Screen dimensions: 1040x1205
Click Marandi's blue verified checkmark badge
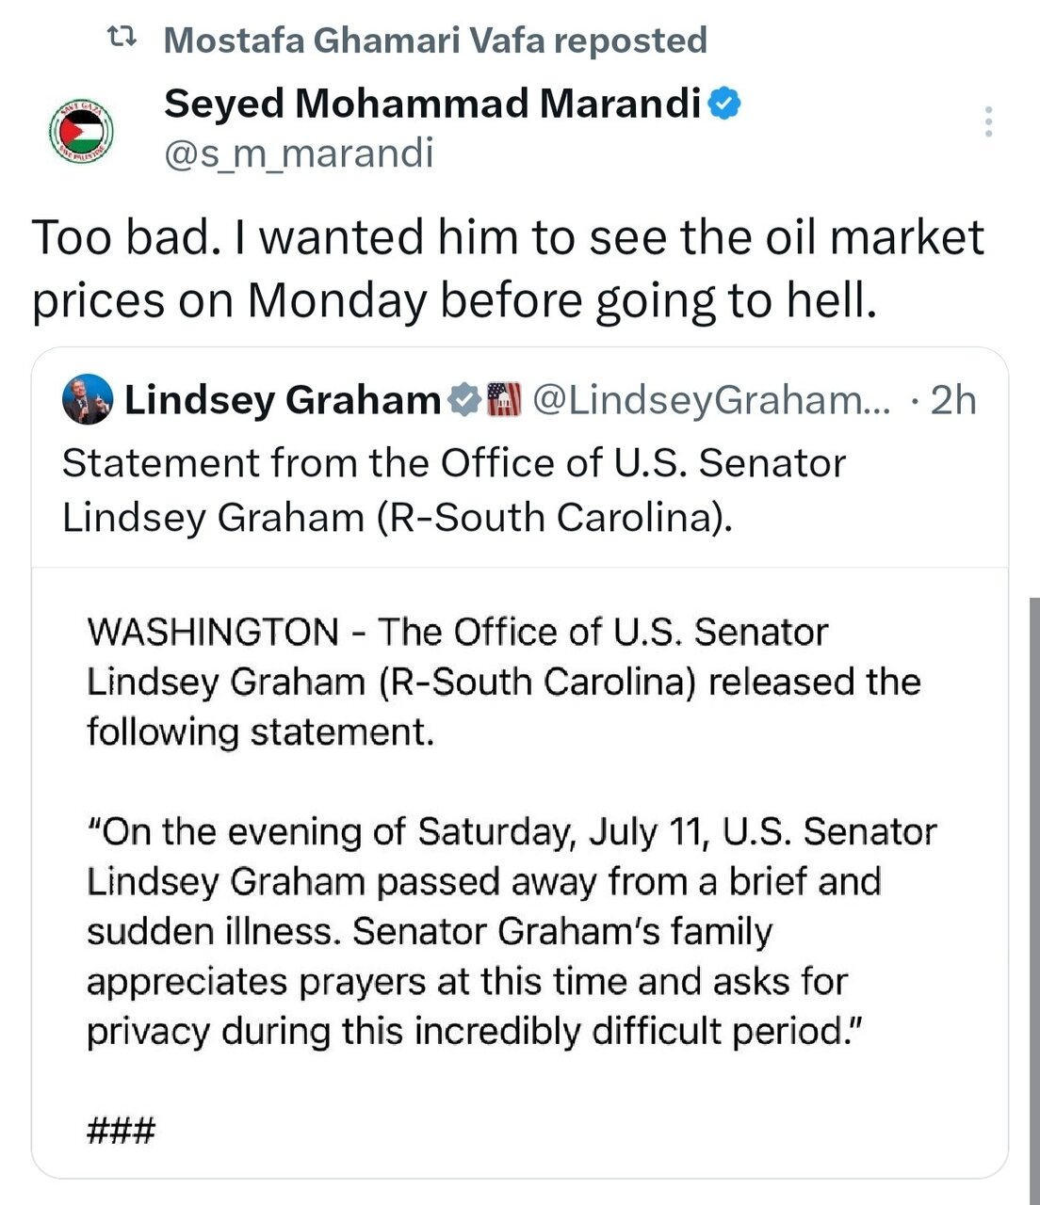point(723,104)
